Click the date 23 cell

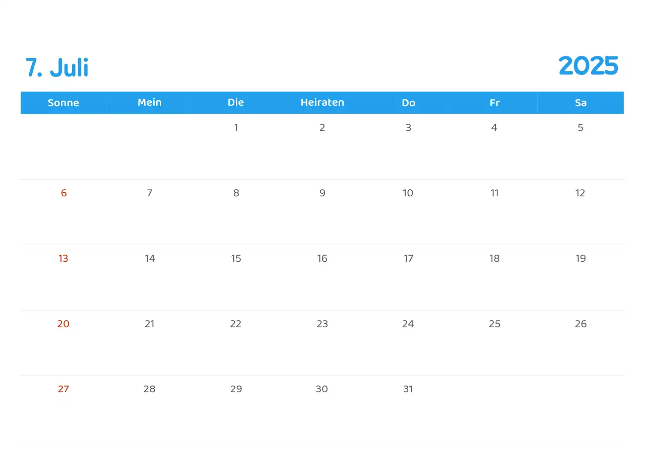click(x=322, y=324)
